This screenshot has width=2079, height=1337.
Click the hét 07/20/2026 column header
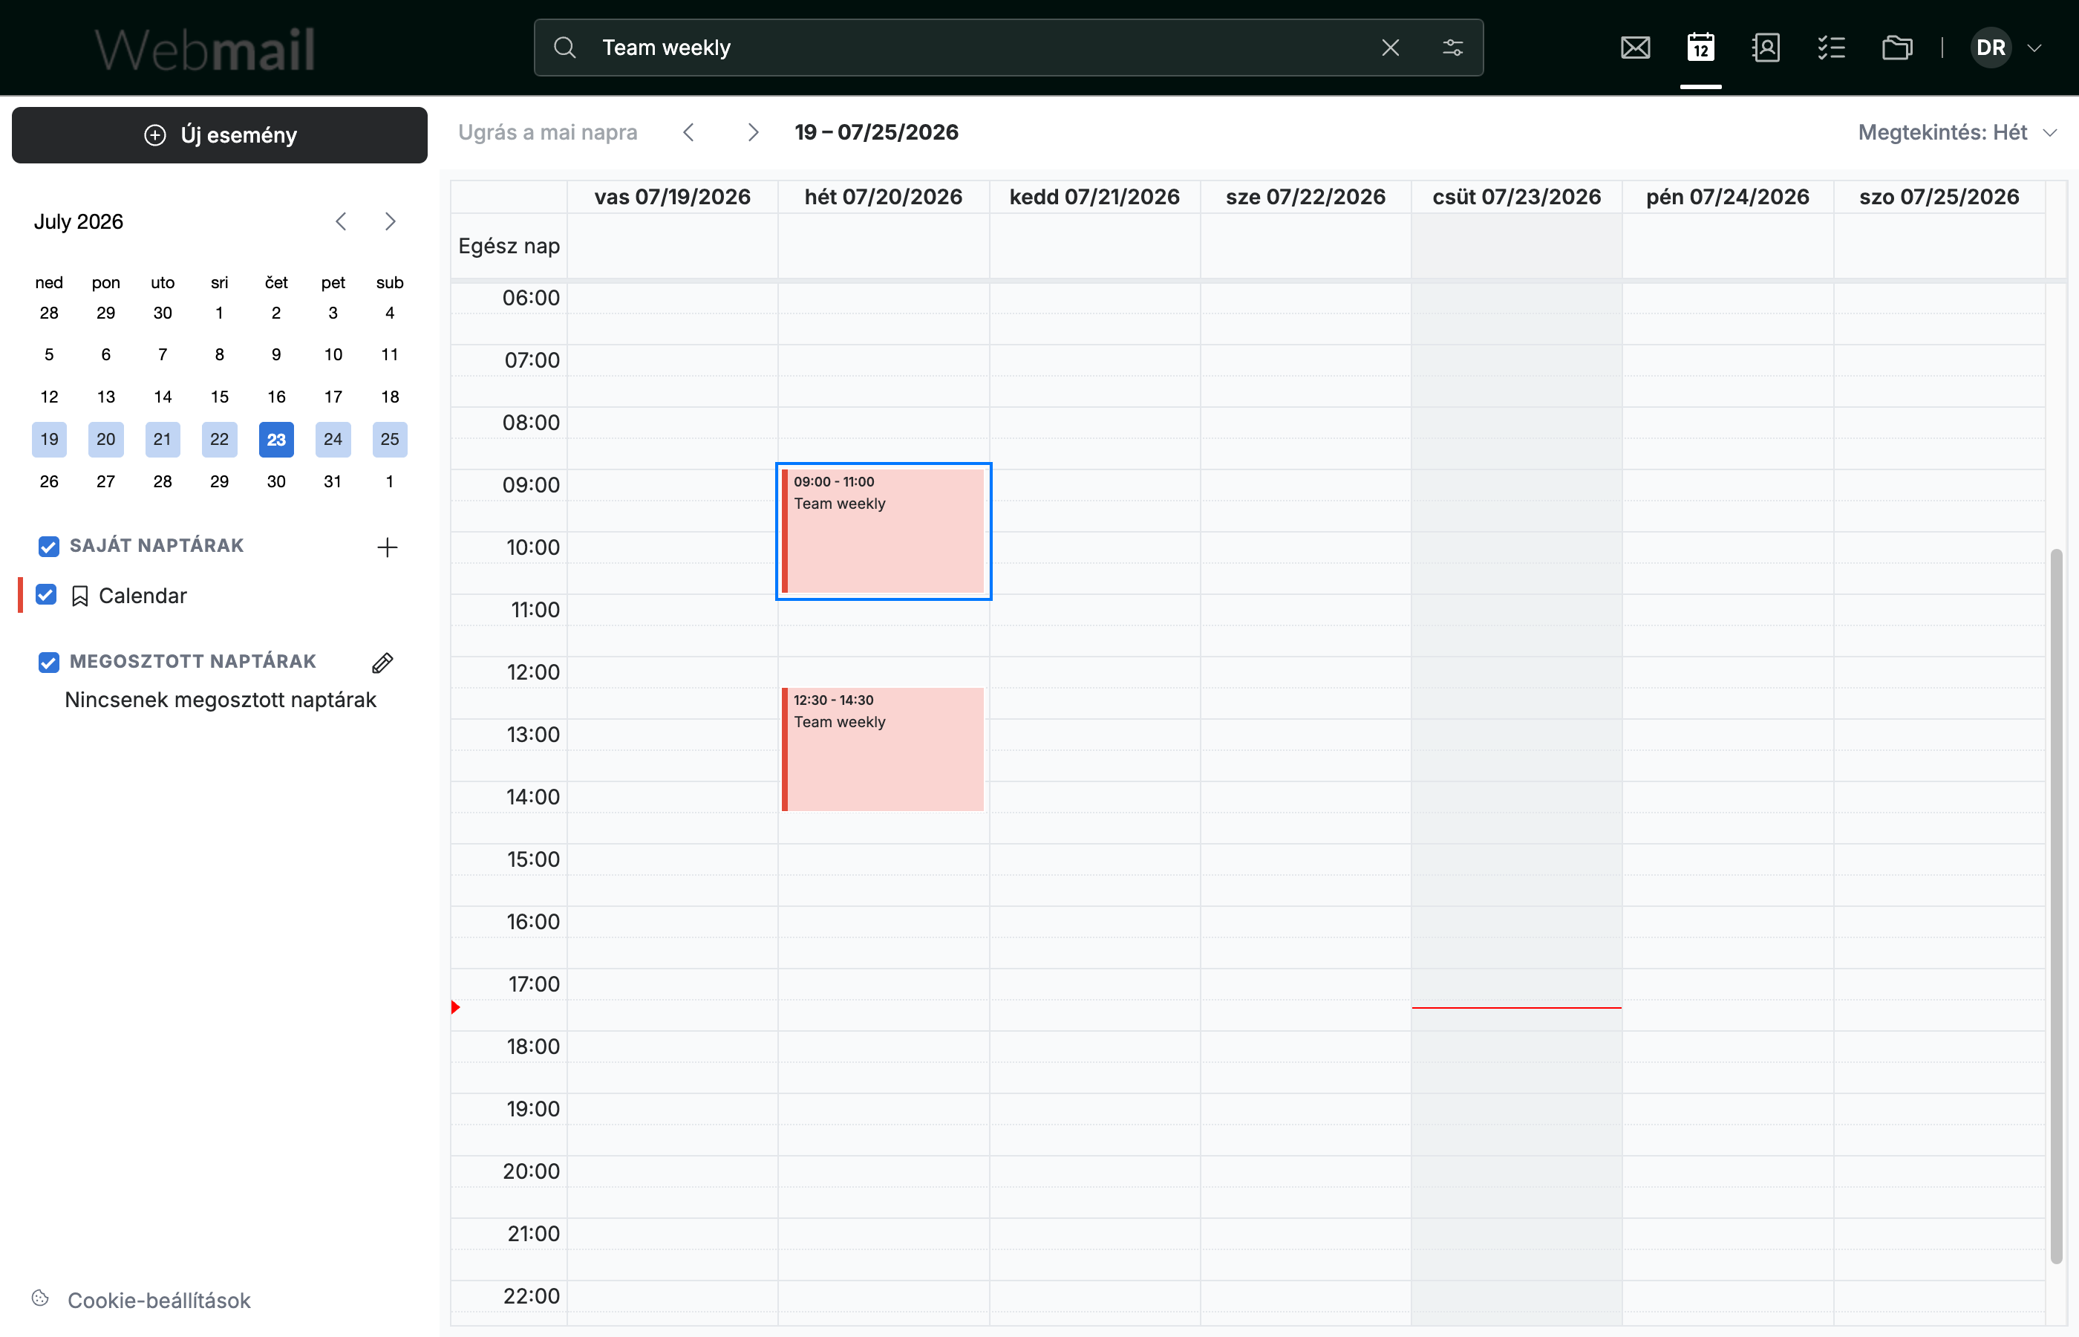click(884, 196)
